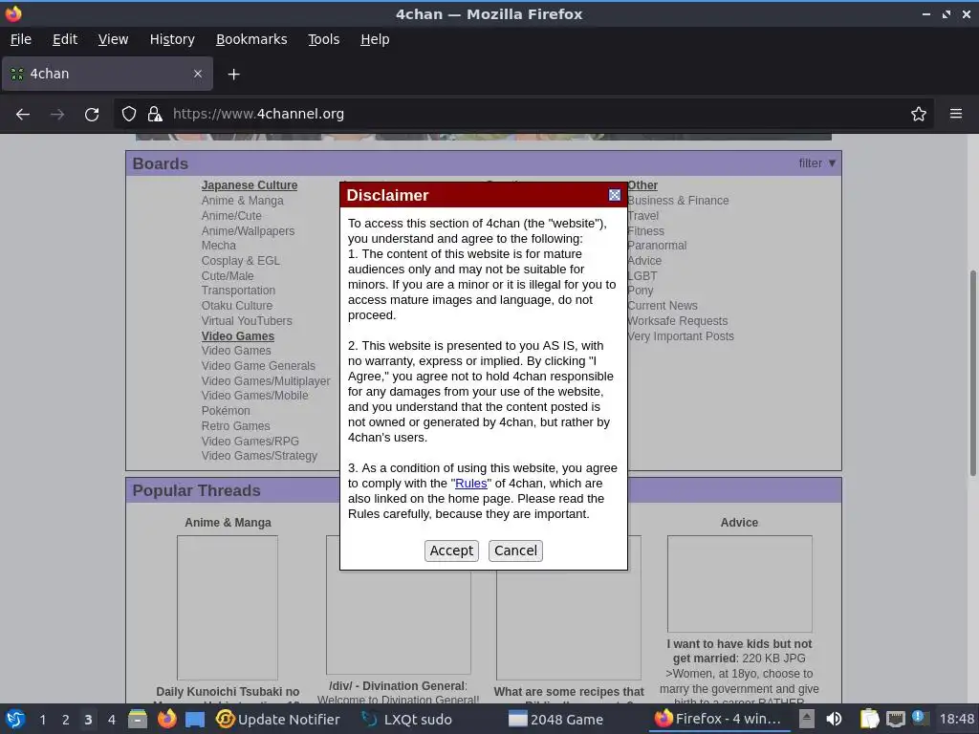This screenshot has height=734, width=979.
Task: Open the Video Game Generals board link
Action: [x=258, y=366]
